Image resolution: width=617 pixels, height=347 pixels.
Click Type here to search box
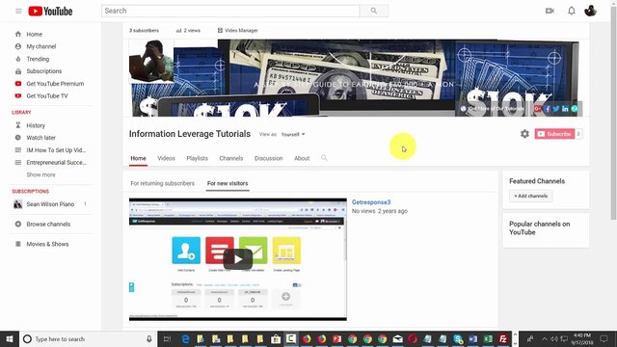point(89,338)
